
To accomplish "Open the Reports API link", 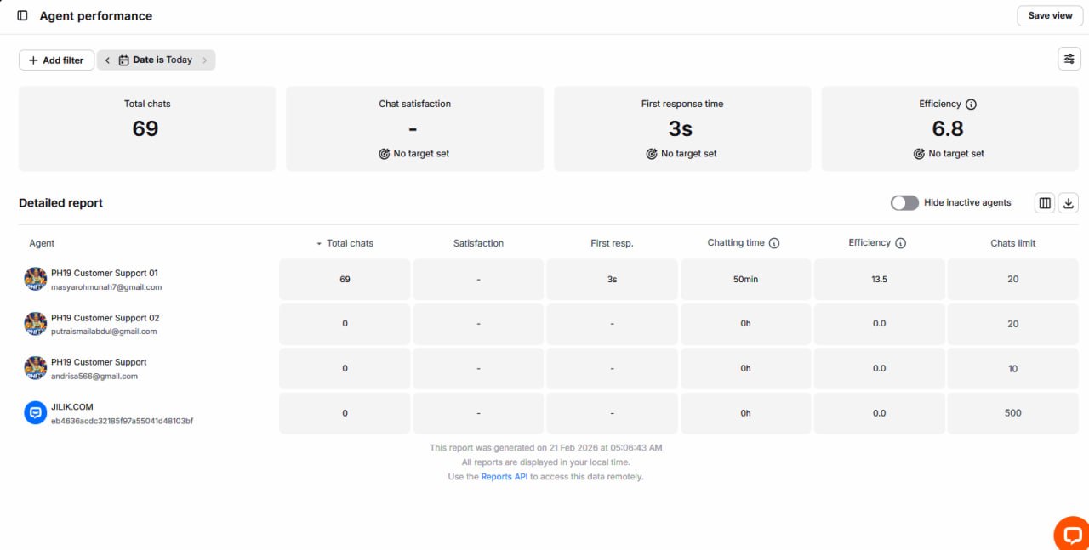I will coord(505,477).
